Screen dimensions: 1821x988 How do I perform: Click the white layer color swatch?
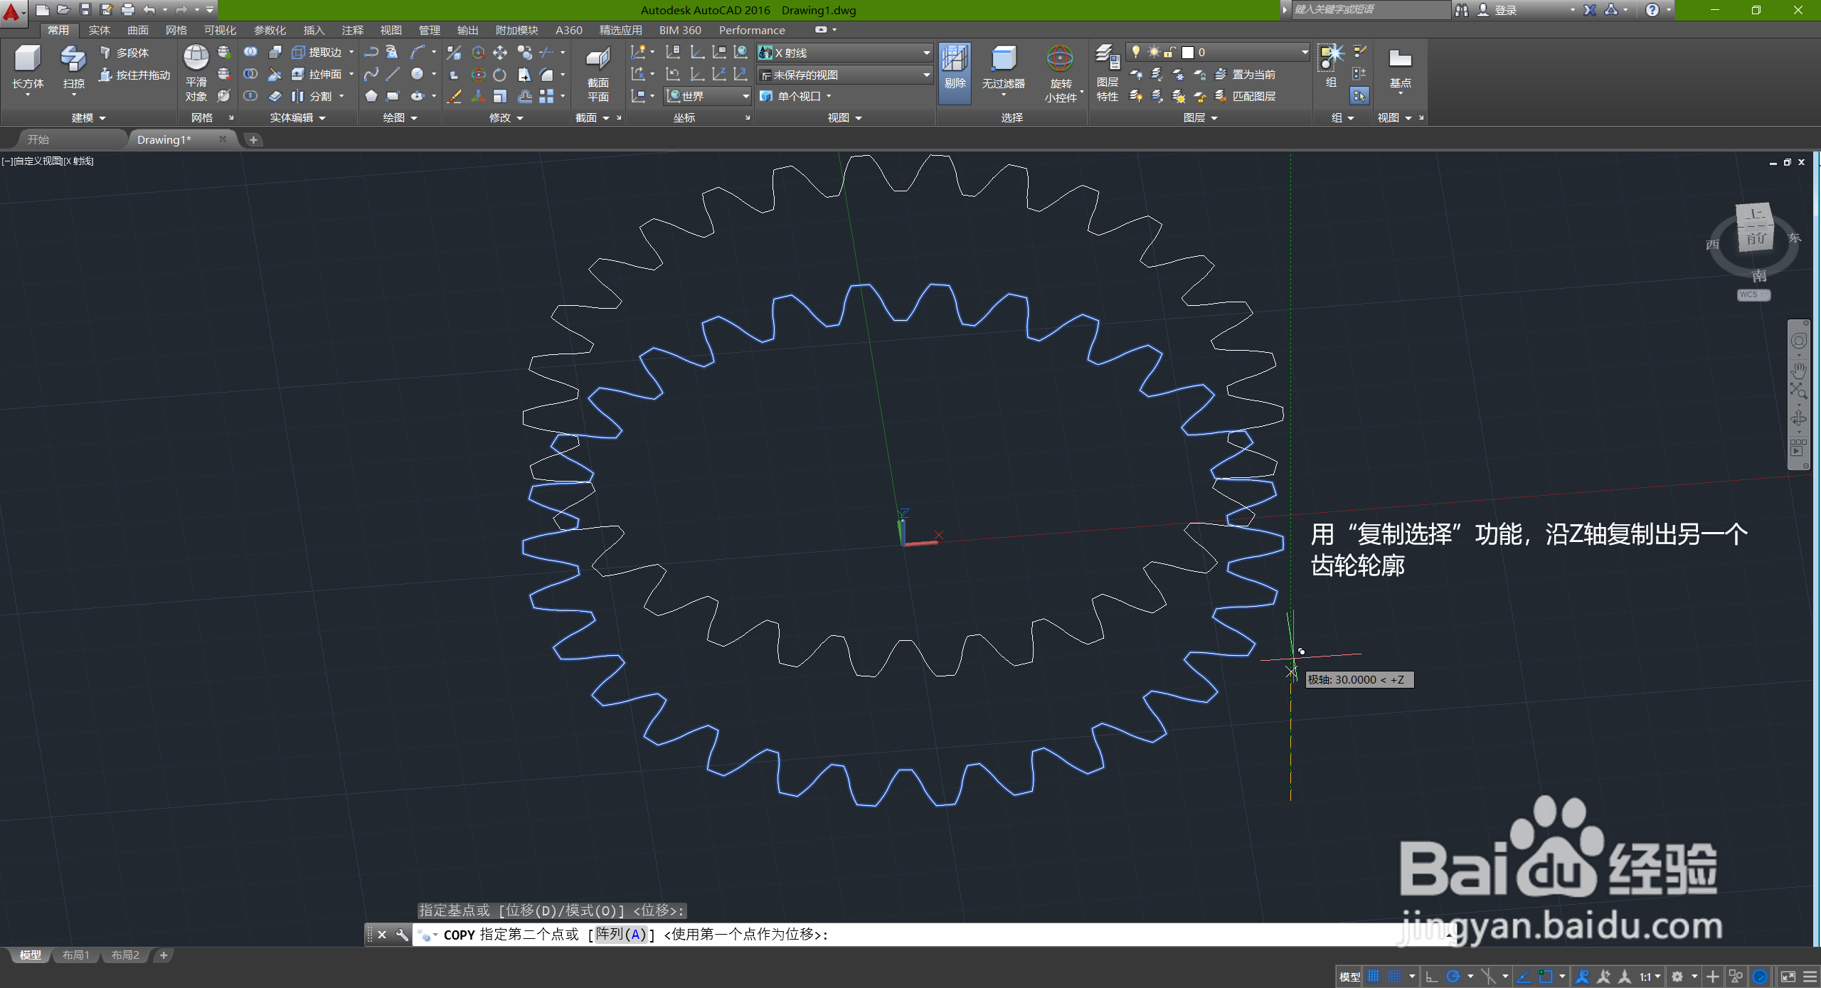(x=1188, y=53)
